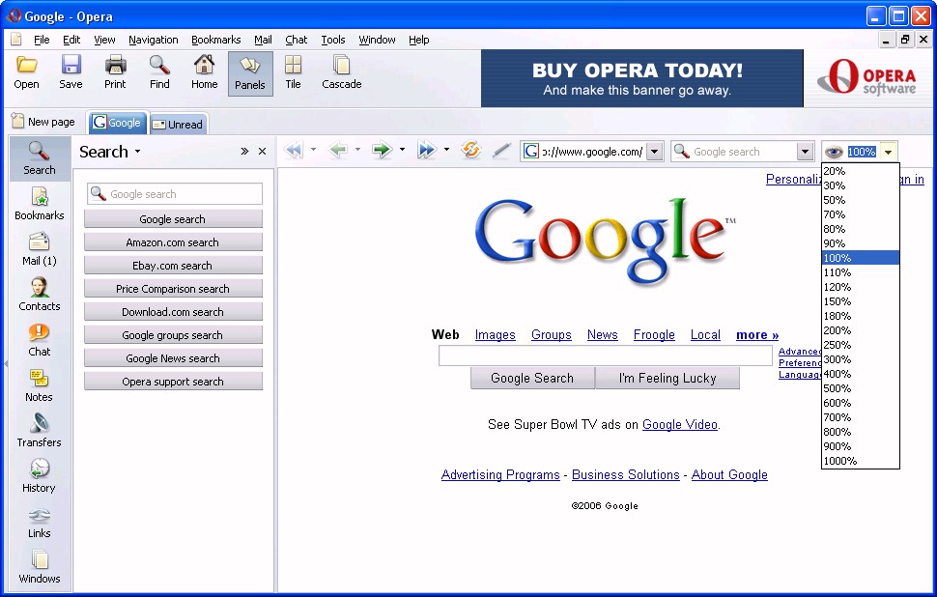Click the Google News search button
Image resolution: width=937 pixels, height=597 pixels.
coord(173,358)
